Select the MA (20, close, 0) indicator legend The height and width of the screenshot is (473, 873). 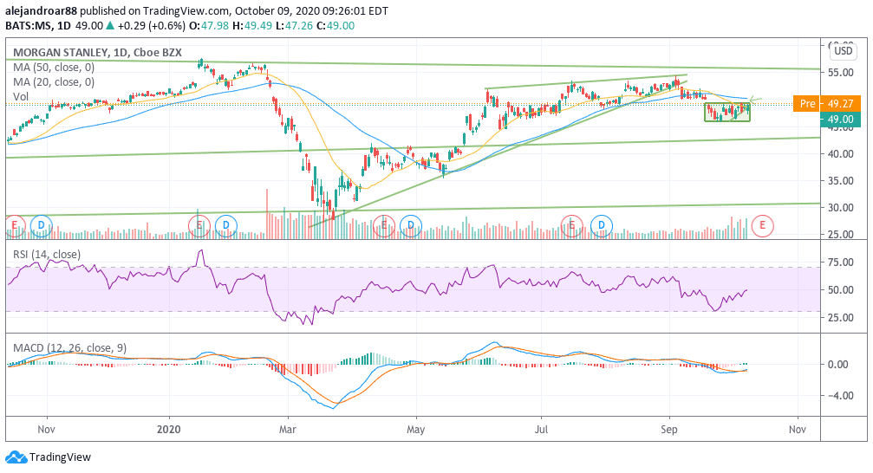pos(54,81)
